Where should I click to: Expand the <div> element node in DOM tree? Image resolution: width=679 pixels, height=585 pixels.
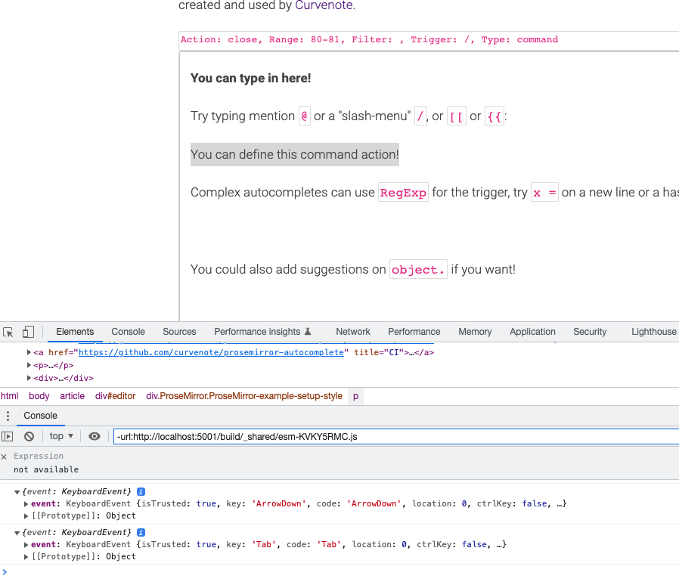(x=29, y=378)
